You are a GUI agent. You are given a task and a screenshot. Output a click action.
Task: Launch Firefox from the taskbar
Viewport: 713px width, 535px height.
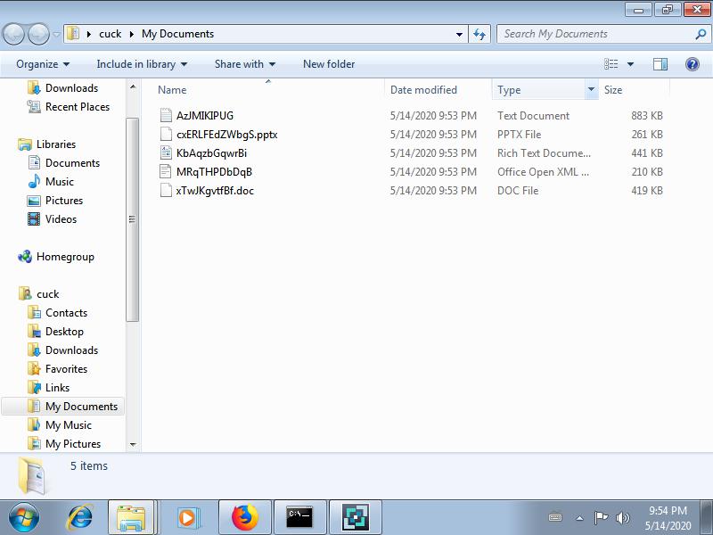244,517
